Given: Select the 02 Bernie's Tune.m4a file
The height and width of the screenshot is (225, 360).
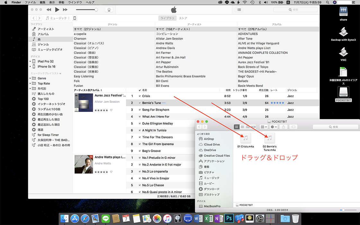Looking at the screenshot, I should coord(270,142).
